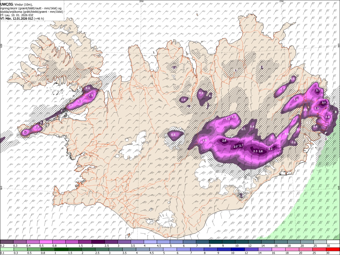Screen dimensions: 340x255
Task: Select the 'IT: Lau. 10. 01. 2026 03Z' line
Action: point(17,15)
